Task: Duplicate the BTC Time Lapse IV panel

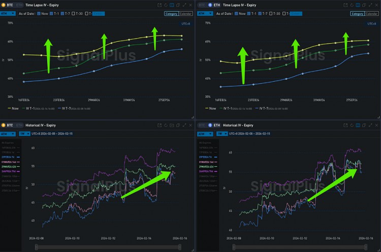Action: click(x=178, y=5)
